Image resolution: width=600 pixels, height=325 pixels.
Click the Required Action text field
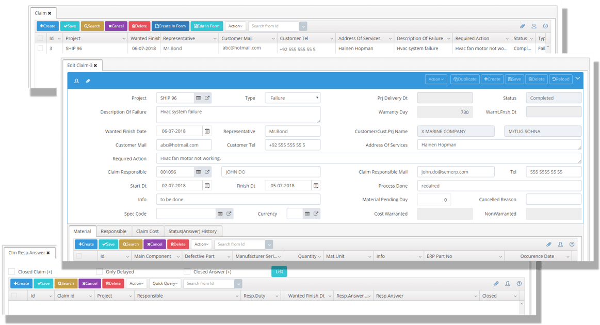(368, 158)
